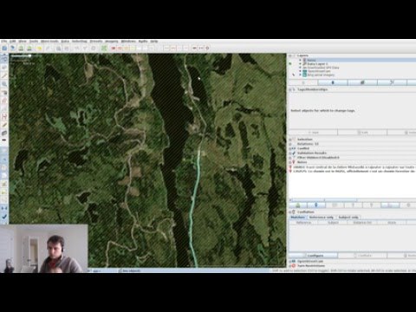Image resolution: width=416 pixels, height=312 pixels.
Task: Click the Configure button in Conflation
Action: click(313, 256)
